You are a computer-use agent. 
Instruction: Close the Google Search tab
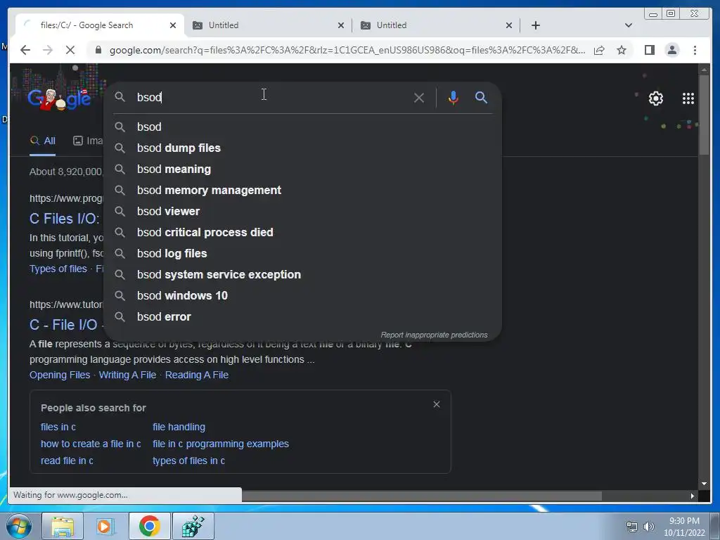pyautogui.click(x=173, y=25)
